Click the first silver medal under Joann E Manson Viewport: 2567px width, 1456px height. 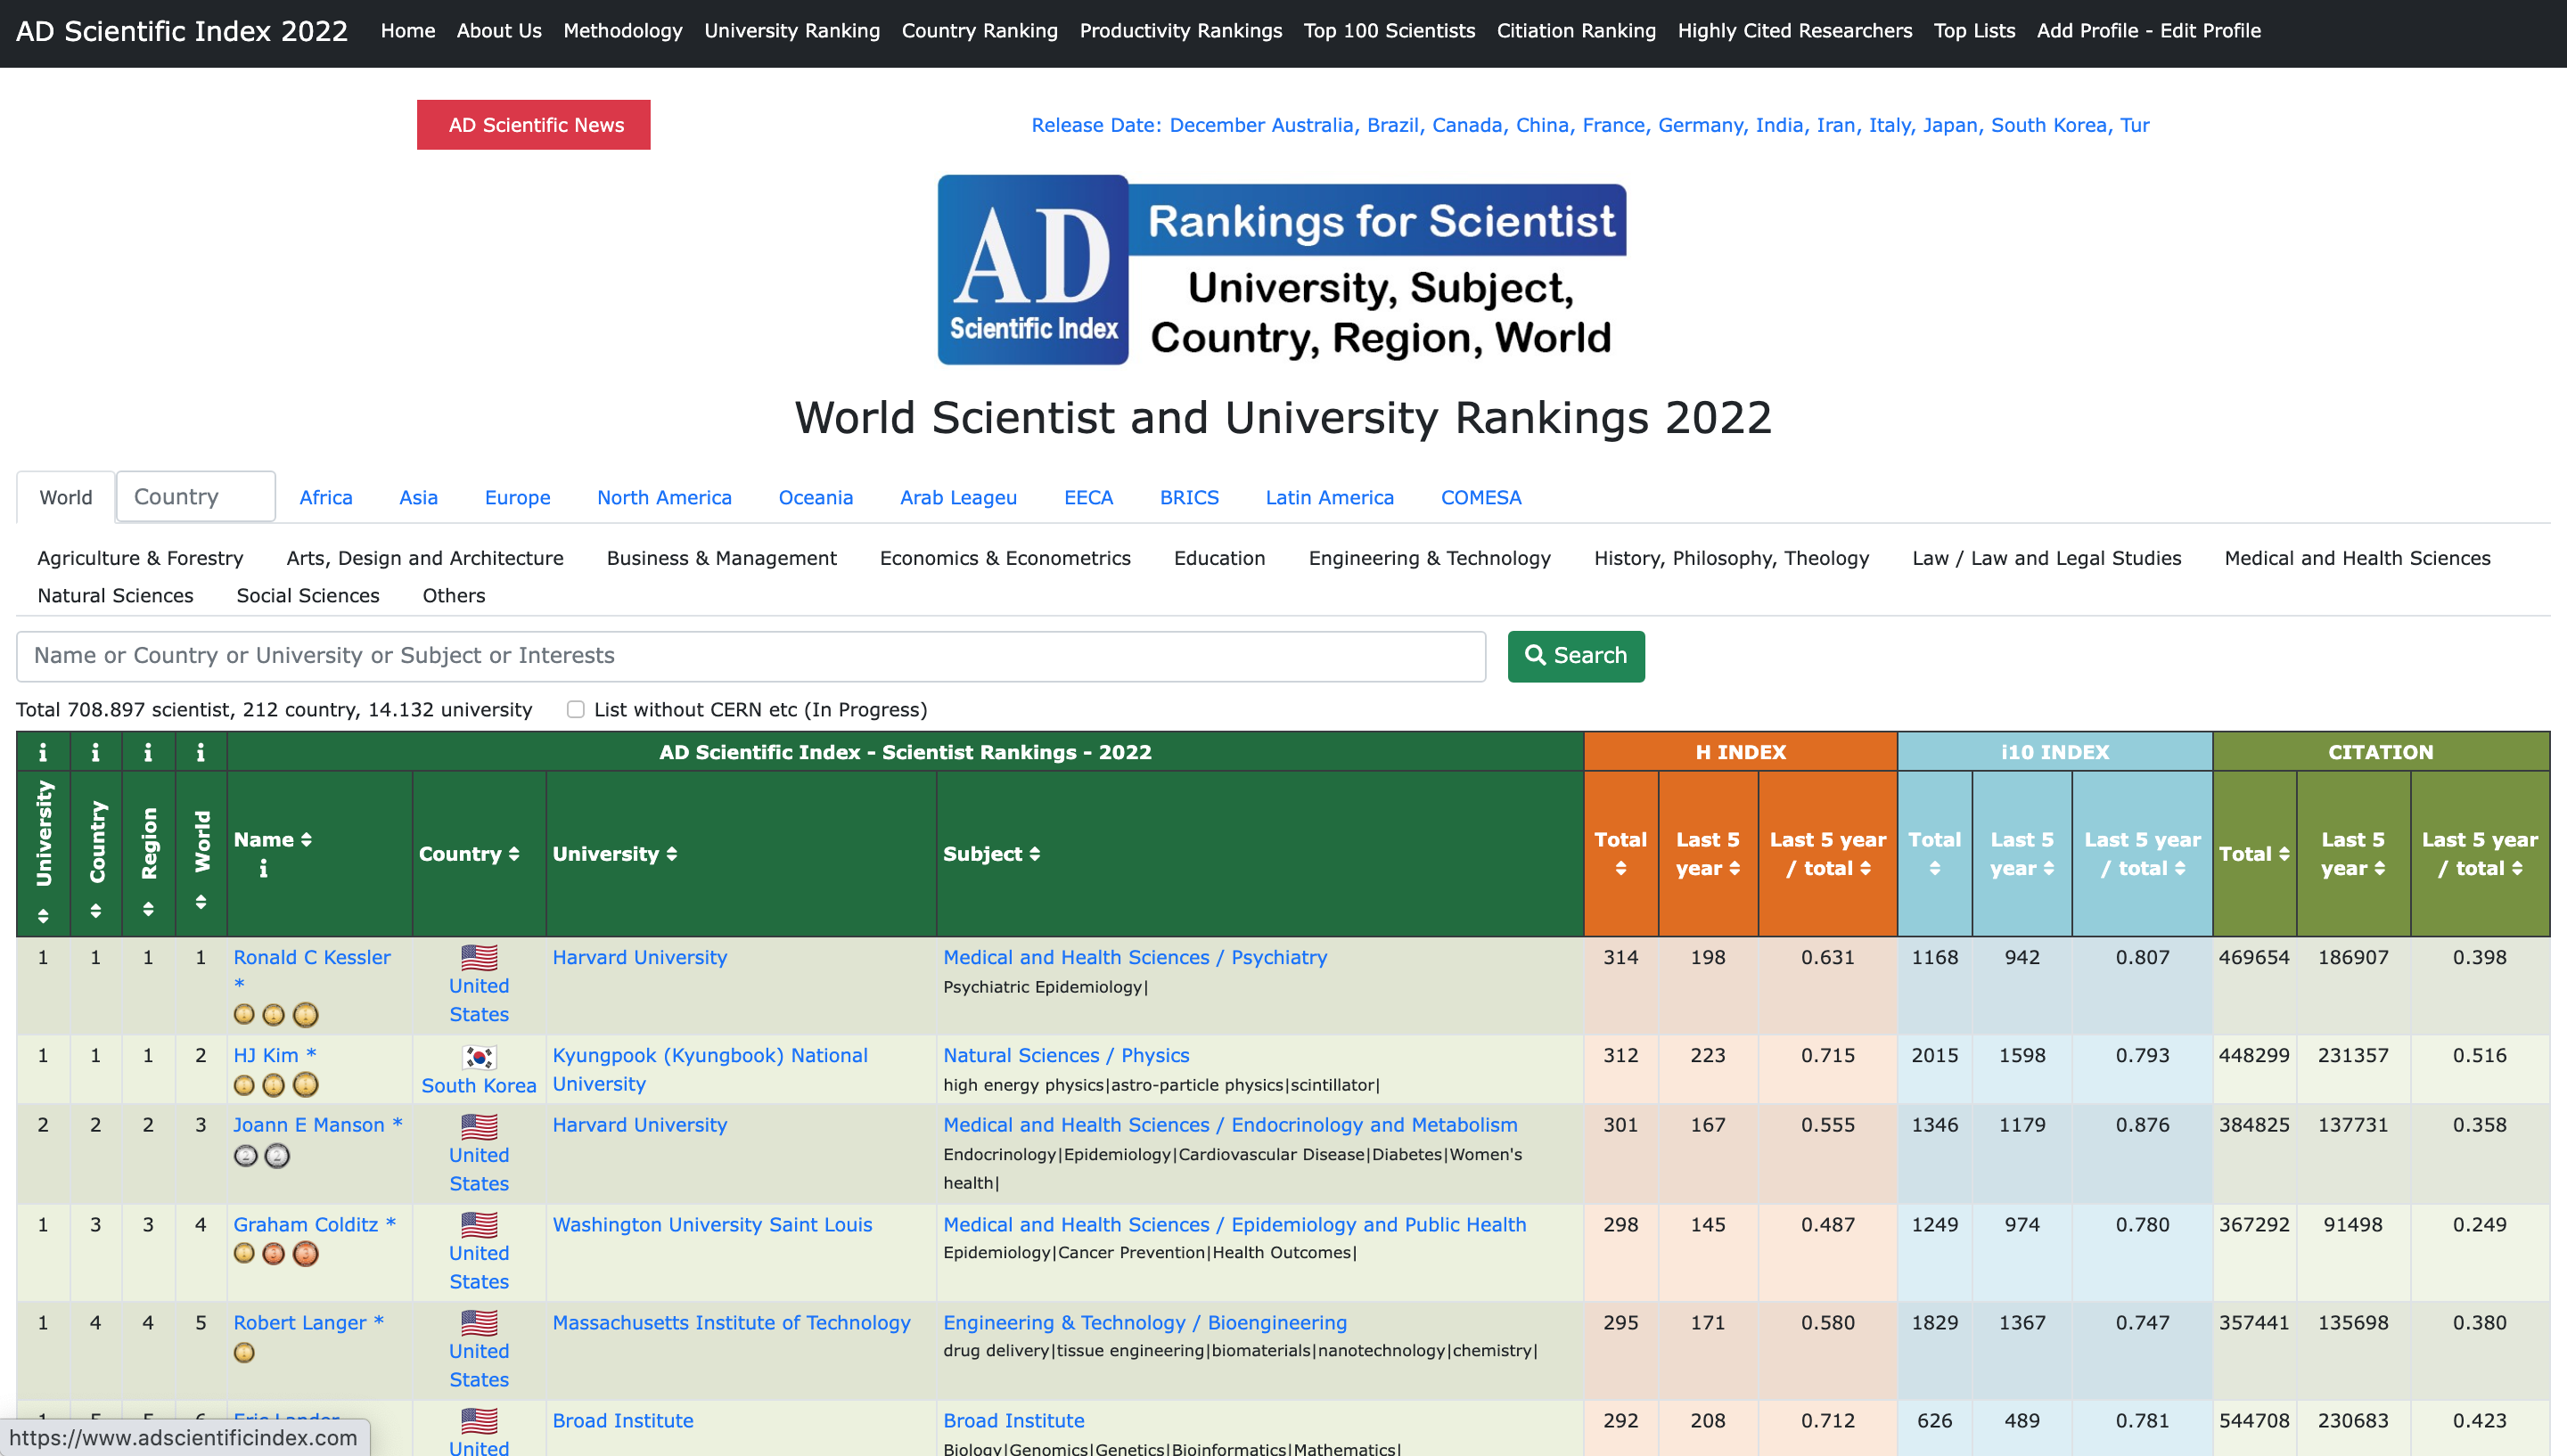point(245,1156)
